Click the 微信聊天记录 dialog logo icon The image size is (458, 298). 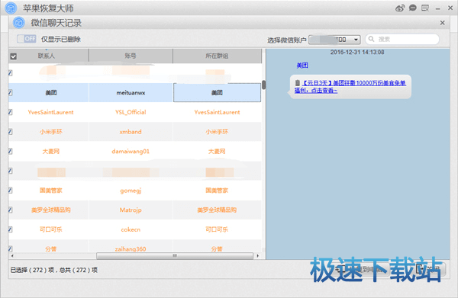[x=18, y=23]
